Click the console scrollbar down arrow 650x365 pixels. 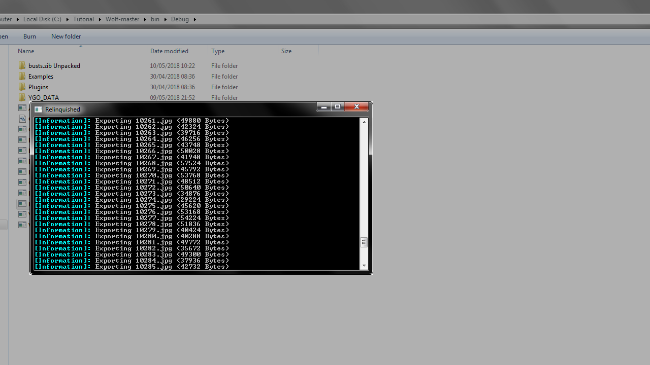pos(364,266)
